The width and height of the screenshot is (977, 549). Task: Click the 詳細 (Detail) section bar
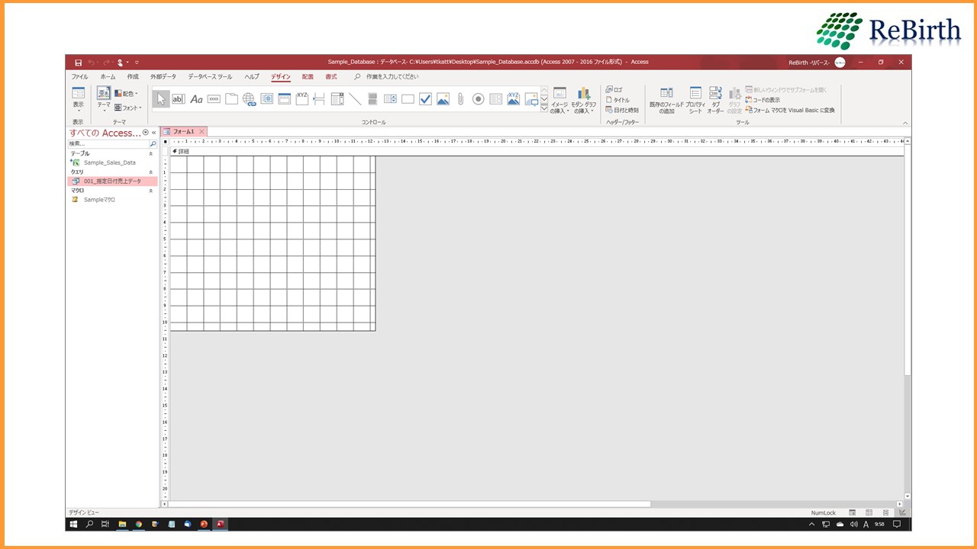537,151
